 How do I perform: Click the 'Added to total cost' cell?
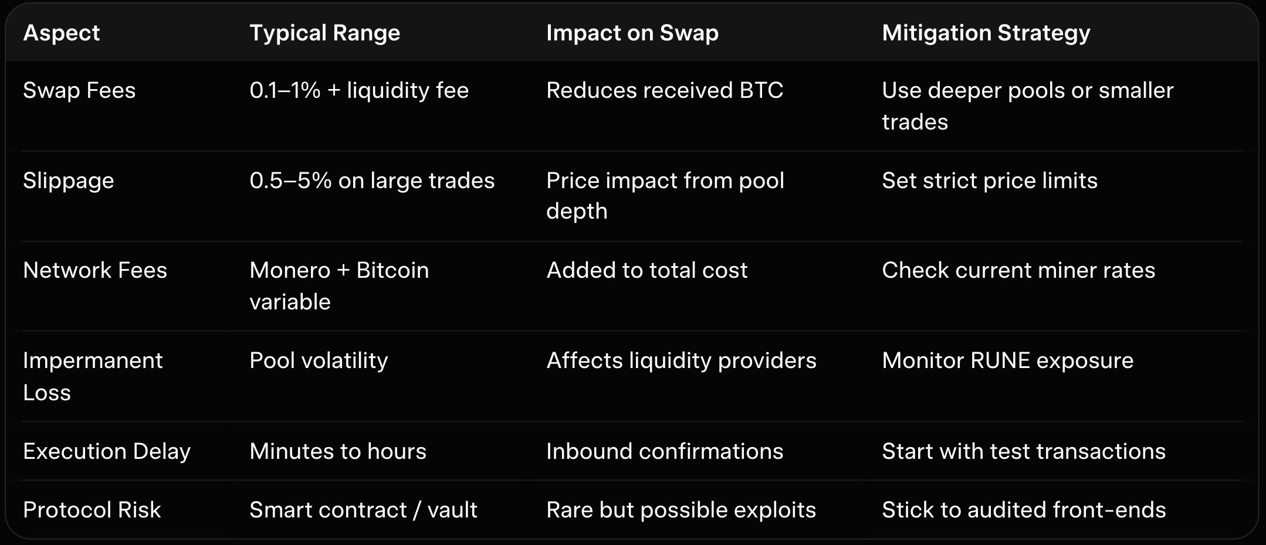pos(646,270)
